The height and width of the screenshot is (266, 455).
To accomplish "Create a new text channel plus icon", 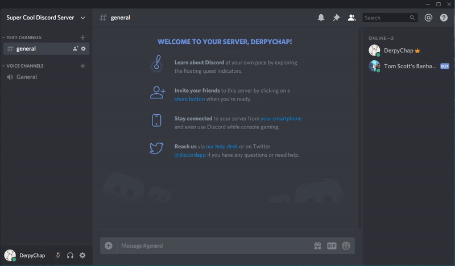I will [82, 38].
